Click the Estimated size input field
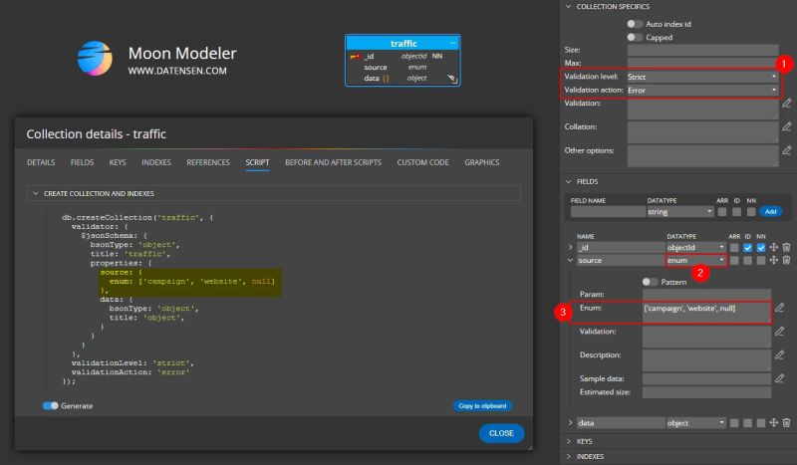 pos(706,392)
